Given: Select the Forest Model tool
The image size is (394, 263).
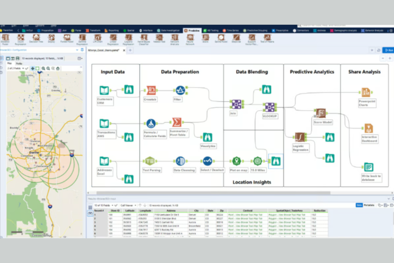Looking at the screenshot, I should pos(67,39).
